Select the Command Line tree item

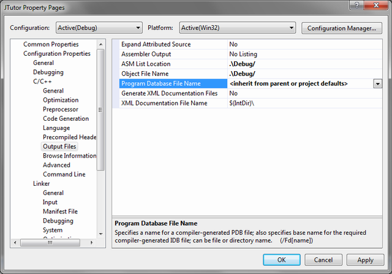64,174
